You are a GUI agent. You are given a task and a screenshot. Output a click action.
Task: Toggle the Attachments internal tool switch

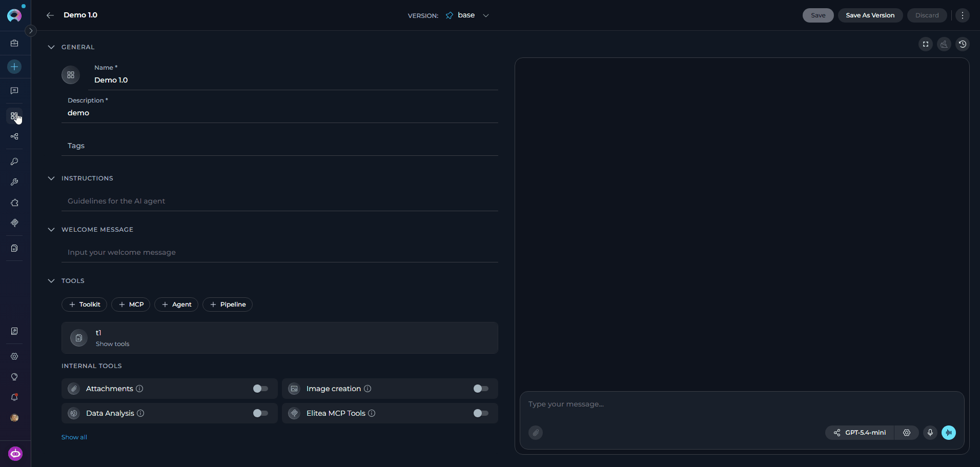(x=260, y=389)
